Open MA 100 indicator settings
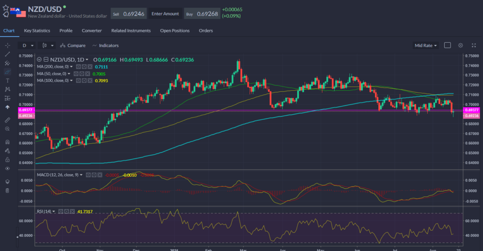 [84, 80]
